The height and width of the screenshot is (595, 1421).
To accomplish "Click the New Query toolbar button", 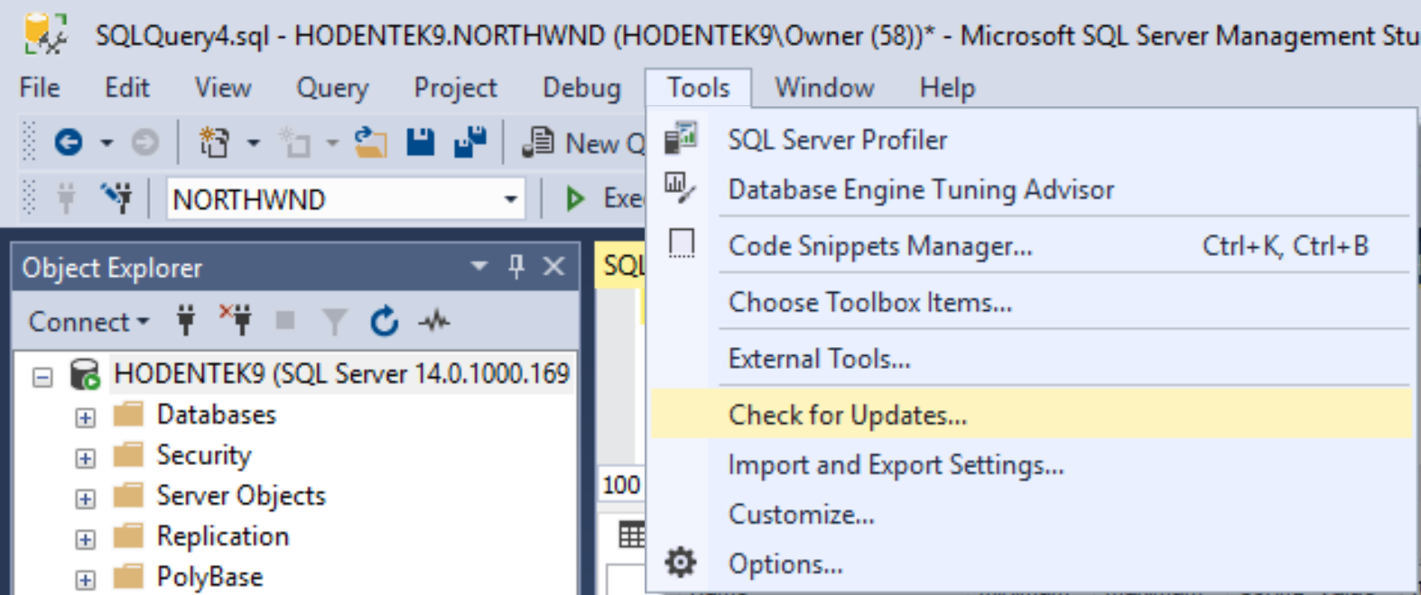I will pyautogui.click(x=583, y=142).
